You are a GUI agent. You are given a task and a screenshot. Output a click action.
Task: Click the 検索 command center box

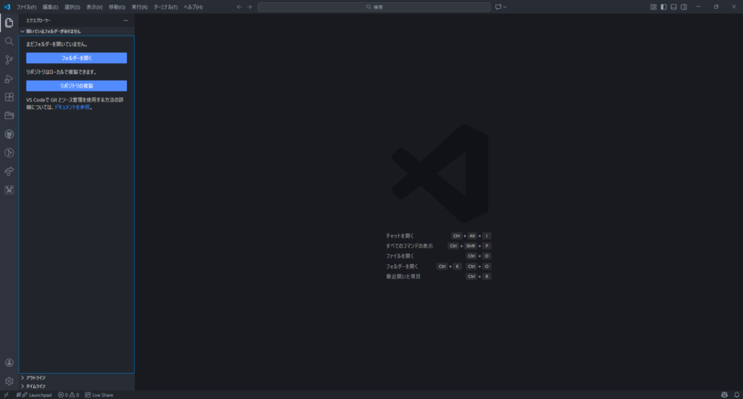[374, 7]
